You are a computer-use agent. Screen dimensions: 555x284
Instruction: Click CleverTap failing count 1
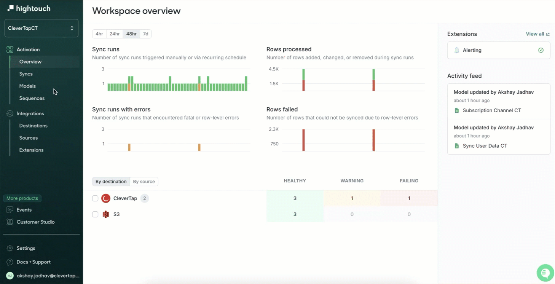point(409,198)
